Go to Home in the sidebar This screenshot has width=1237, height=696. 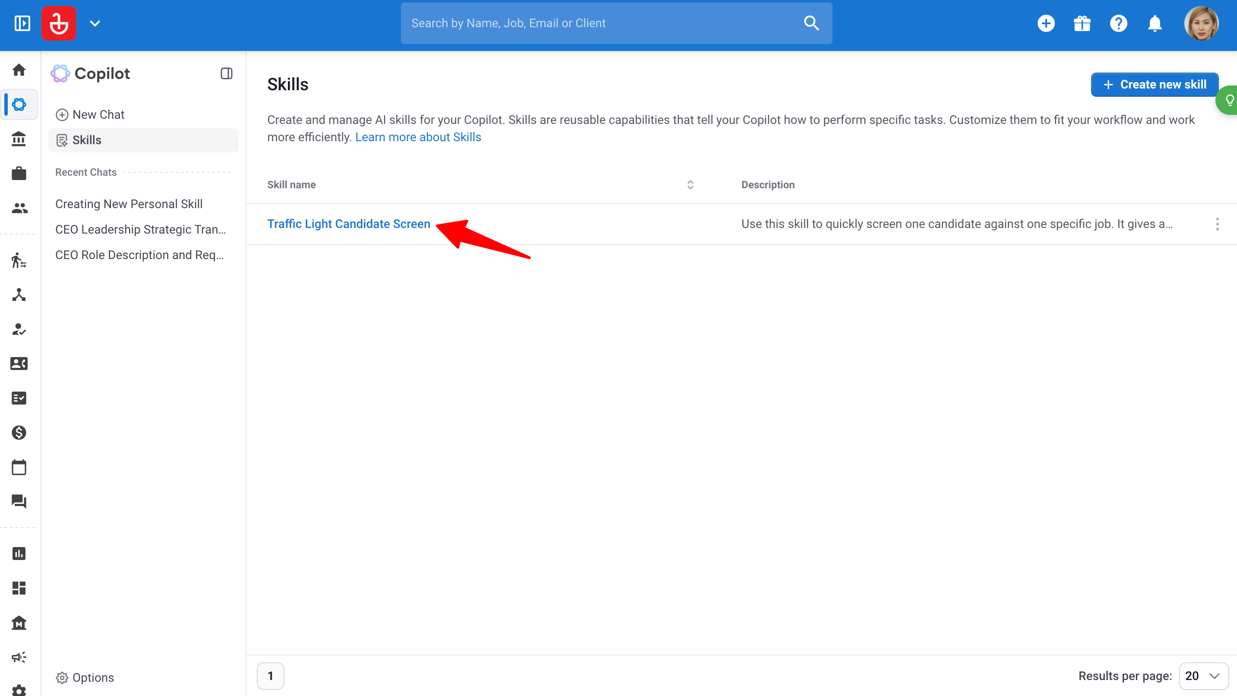point(19,70)
